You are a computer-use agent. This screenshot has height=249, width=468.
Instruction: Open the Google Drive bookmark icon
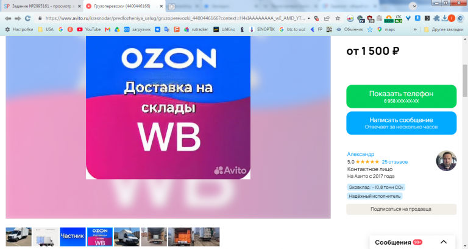coord(117,29)
